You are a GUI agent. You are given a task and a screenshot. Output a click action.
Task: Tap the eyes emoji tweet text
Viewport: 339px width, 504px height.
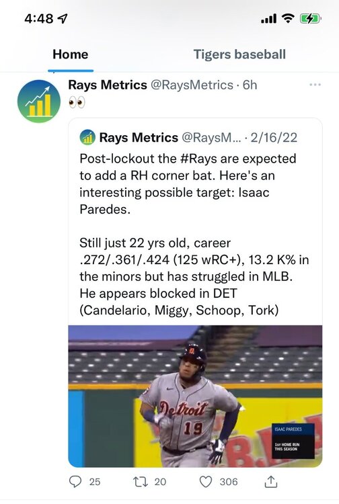[77, 103]
